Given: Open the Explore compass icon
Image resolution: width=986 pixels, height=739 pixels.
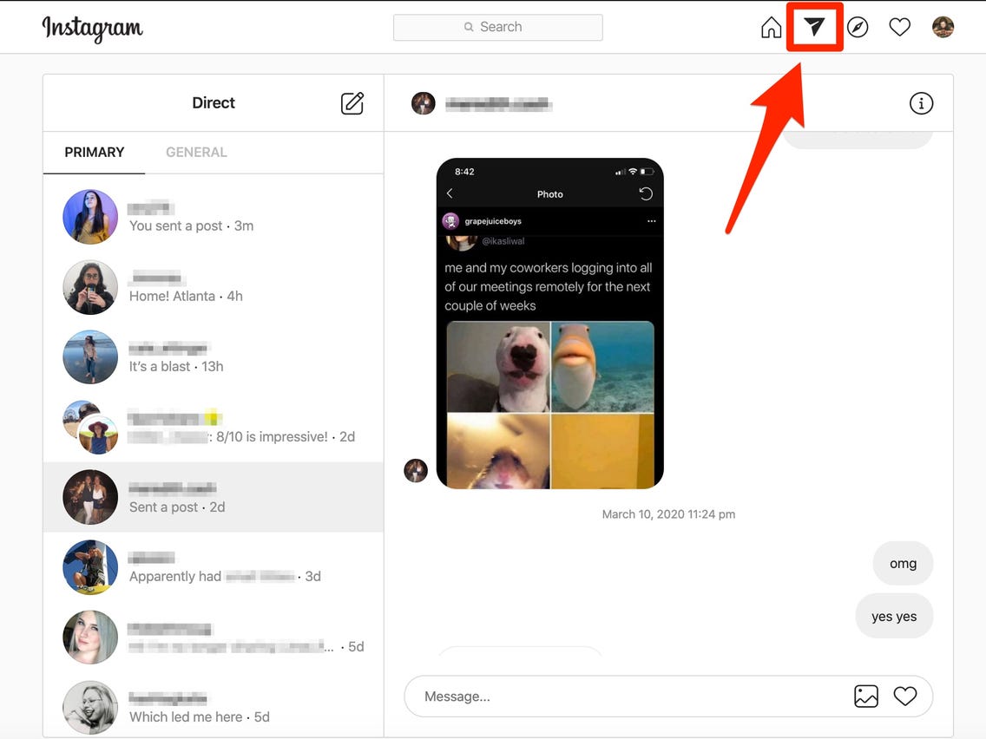Looking at the screenshot, I should pyautogui.click(x=858, y=27).
